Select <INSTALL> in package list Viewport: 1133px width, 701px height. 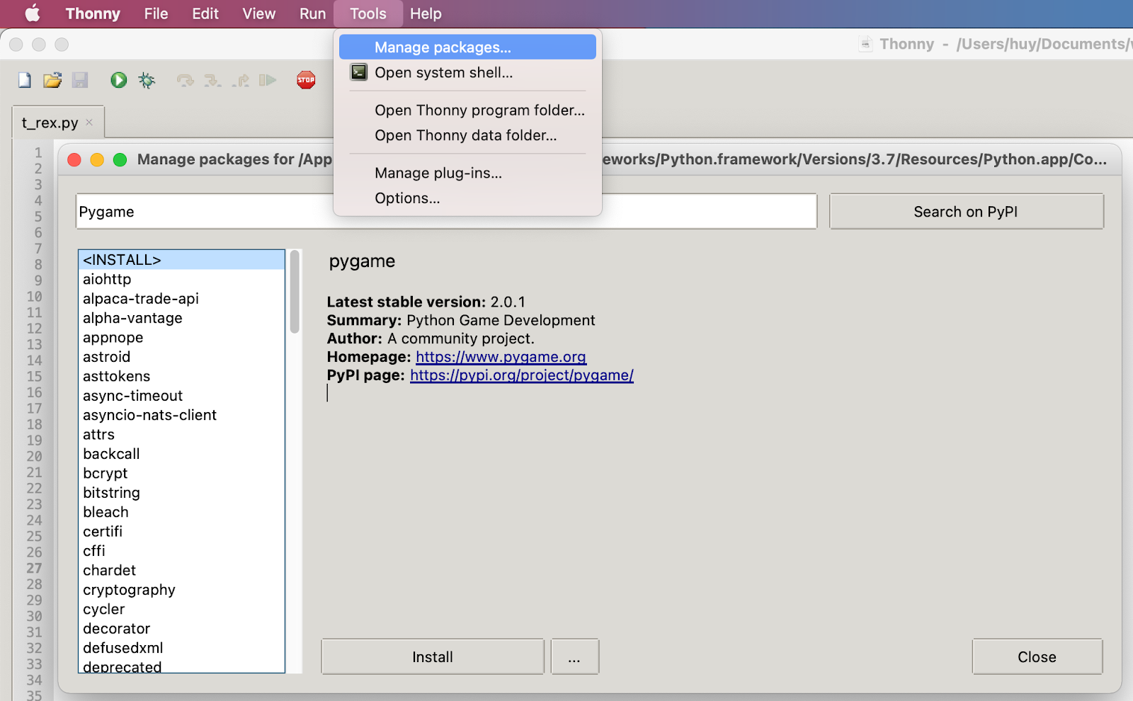tap(181, 260)
